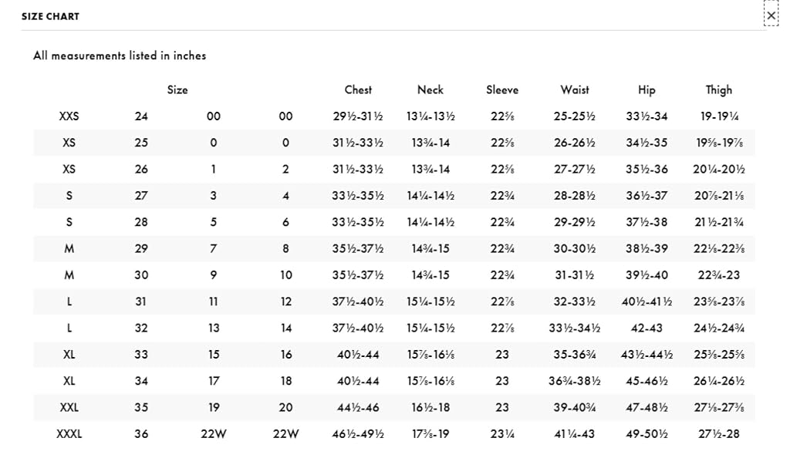Click the Waist column header
790x475 pixels.
click(x=574, y=89)
